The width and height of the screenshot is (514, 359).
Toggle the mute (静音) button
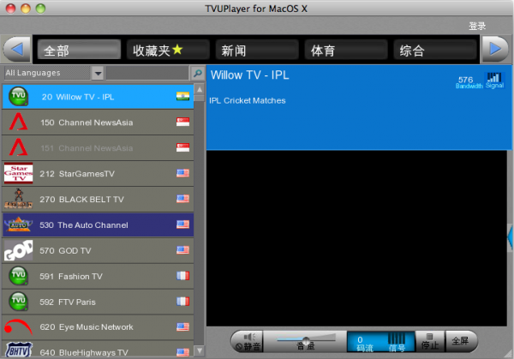click(x=248, y=341)
